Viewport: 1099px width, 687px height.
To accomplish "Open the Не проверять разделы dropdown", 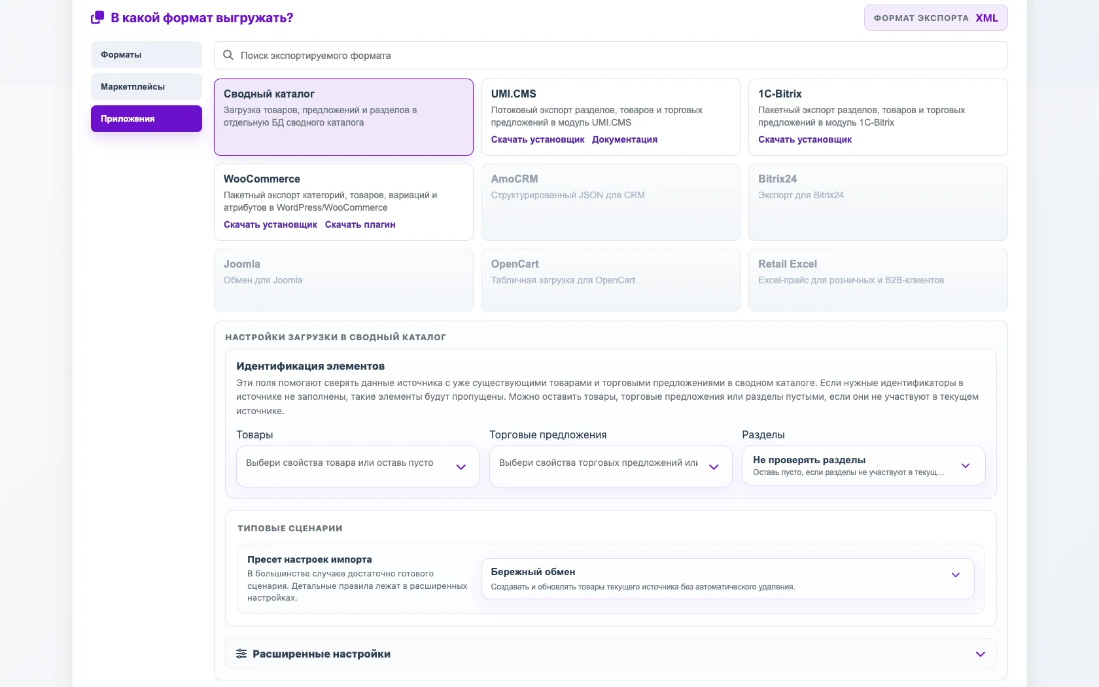I will click(863, 466).
